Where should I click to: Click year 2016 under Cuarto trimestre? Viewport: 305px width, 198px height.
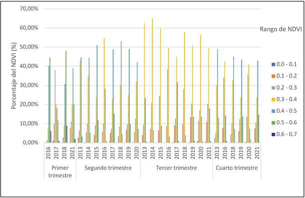(x=225, y=153)
